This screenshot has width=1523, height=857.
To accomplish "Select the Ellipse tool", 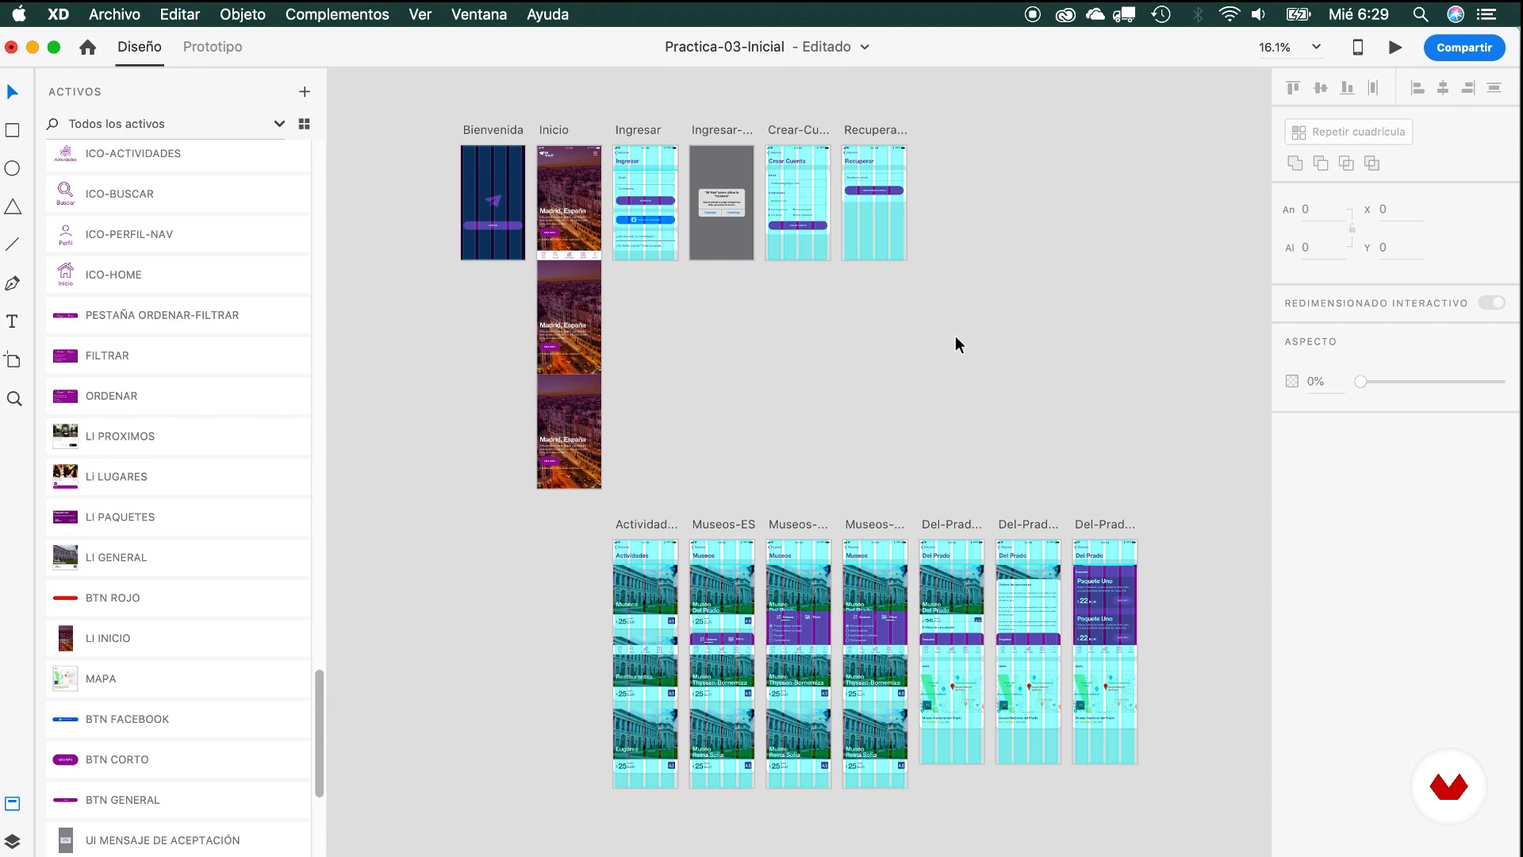I will [13, 168].
